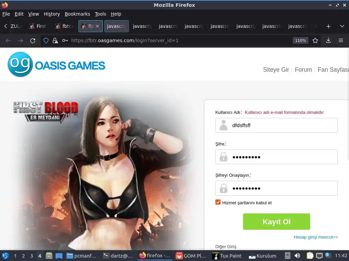
Task: Click the page vertical scrollbar
Action: click(348, 104)
